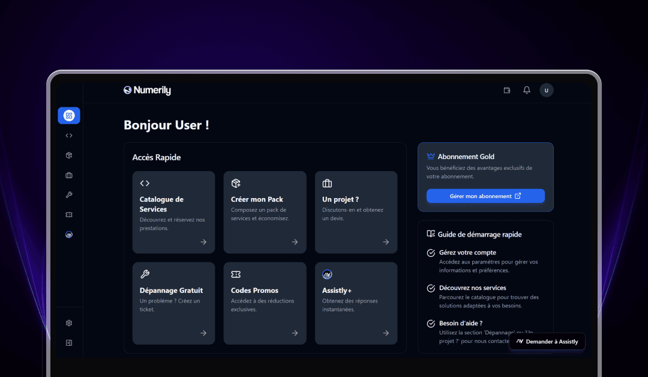Open the Assistly+ card
The image size is (648, 377).
(356, 303)
